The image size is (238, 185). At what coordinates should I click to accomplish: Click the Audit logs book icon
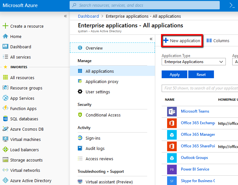[x=80, y=148]
